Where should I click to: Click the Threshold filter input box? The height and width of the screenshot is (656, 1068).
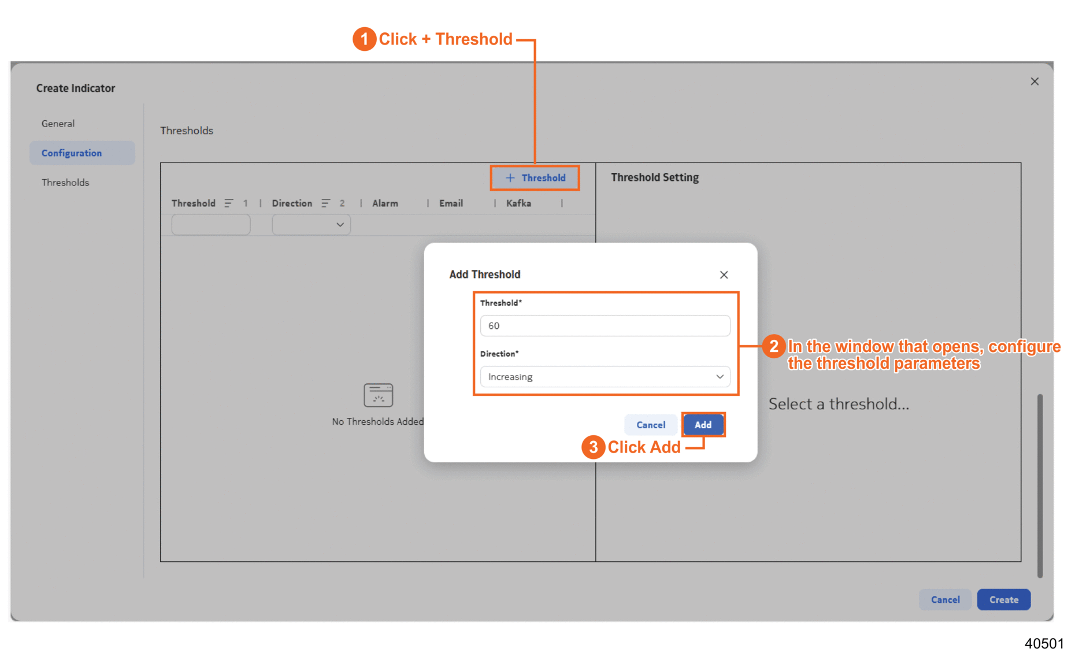point(211,225)
